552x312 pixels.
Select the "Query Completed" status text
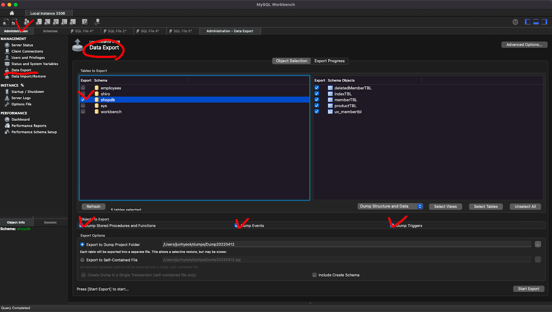(x=16, y=308)
